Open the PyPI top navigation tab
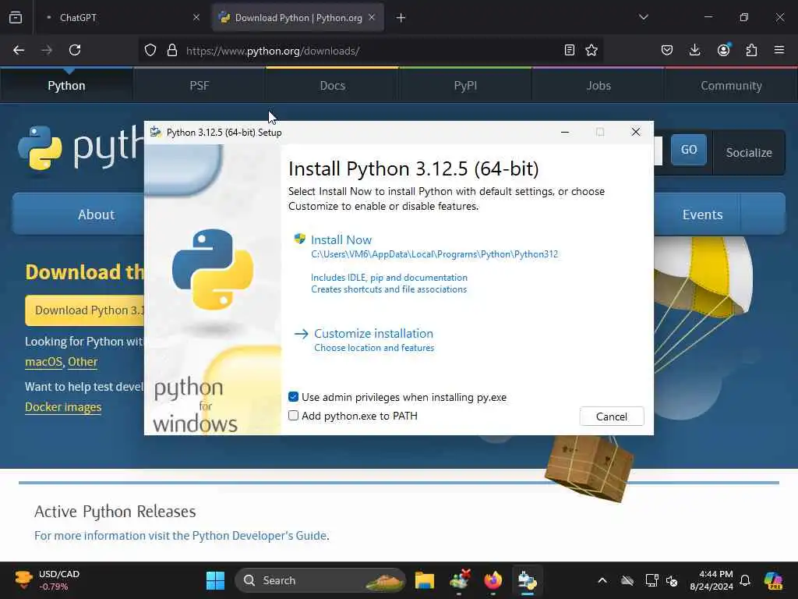 pos(465,86)
